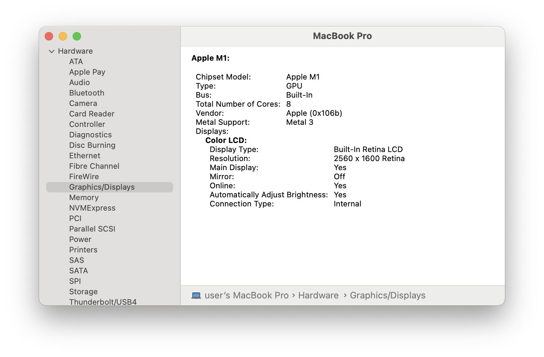This screenshot has height=357, width=544.
Task: Show Bluetooth hardware information
Action: (x=87, y=93)
